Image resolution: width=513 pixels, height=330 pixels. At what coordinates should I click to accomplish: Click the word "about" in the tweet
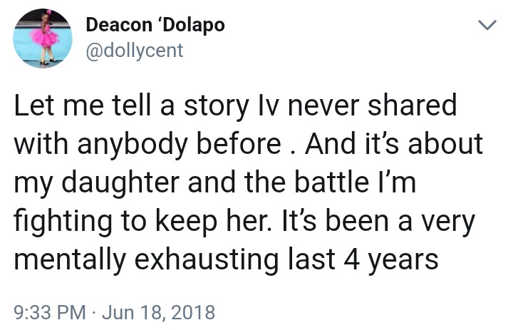pyautogui.click(x=452, y=145)
